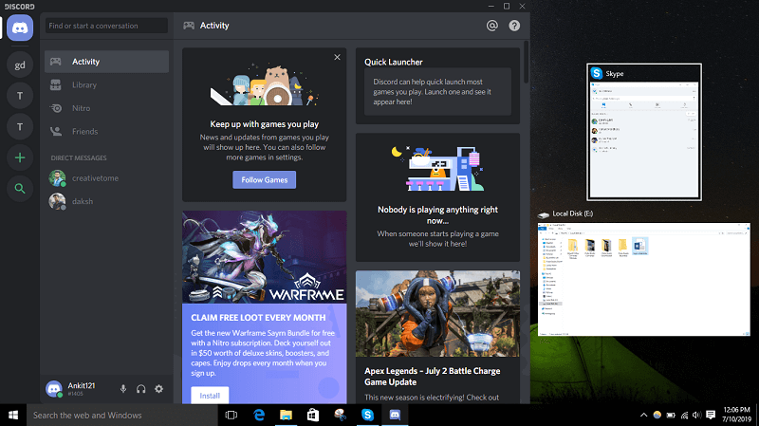Select Local Disk (E:) window thumbnail

pos(644,279)
